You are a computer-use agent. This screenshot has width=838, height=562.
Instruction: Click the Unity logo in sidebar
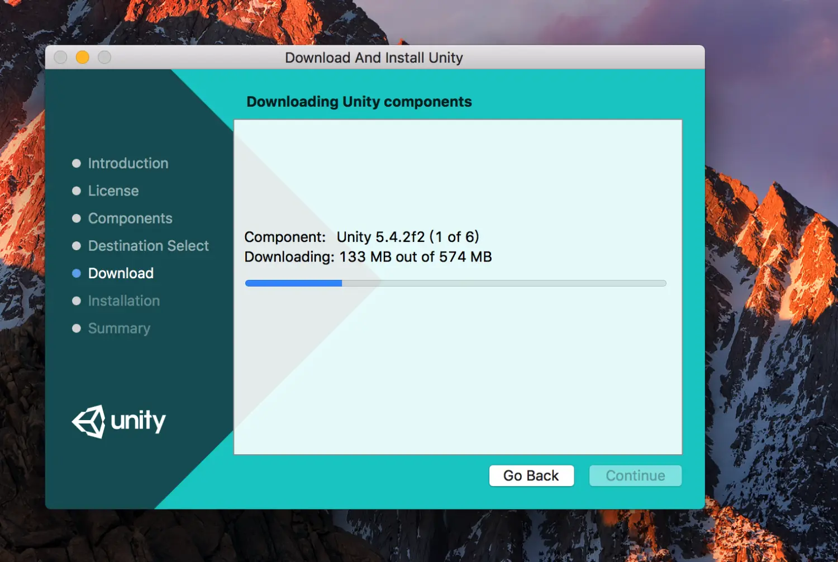119,421
